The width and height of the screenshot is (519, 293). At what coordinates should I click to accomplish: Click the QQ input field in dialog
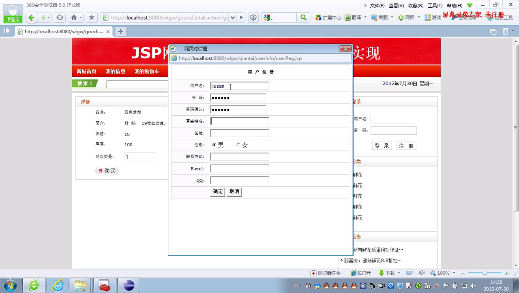coord(240,180)
